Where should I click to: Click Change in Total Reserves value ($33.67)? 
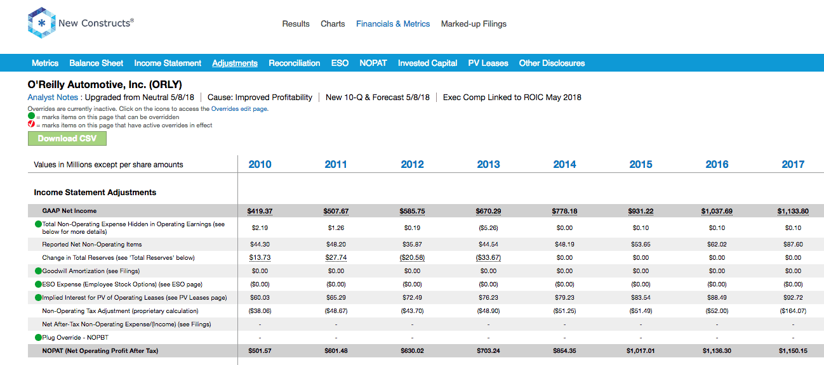pyautogui.click(x=488, y=257)
